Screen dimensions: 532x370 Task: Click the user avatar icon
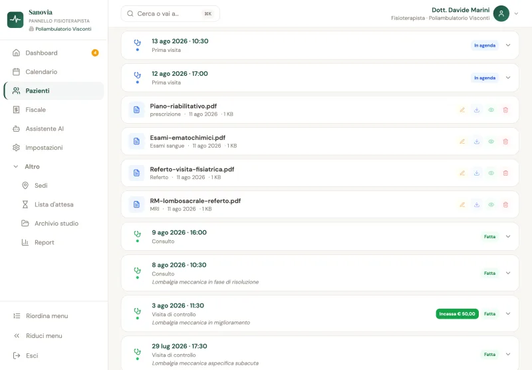coord(501,13)
